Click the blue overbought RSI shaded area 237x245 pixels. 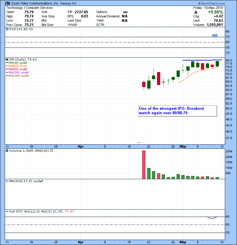(x=215, y=36)
